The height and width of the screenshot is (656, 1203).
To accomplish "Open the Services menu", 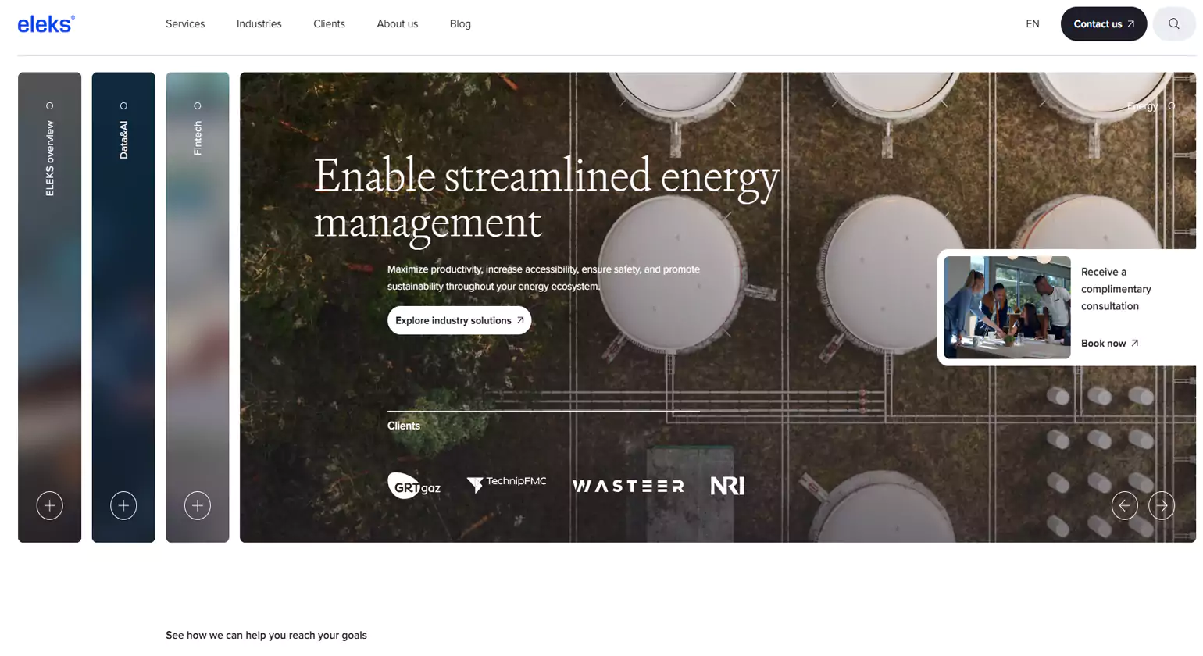I will tap(185, 24).
